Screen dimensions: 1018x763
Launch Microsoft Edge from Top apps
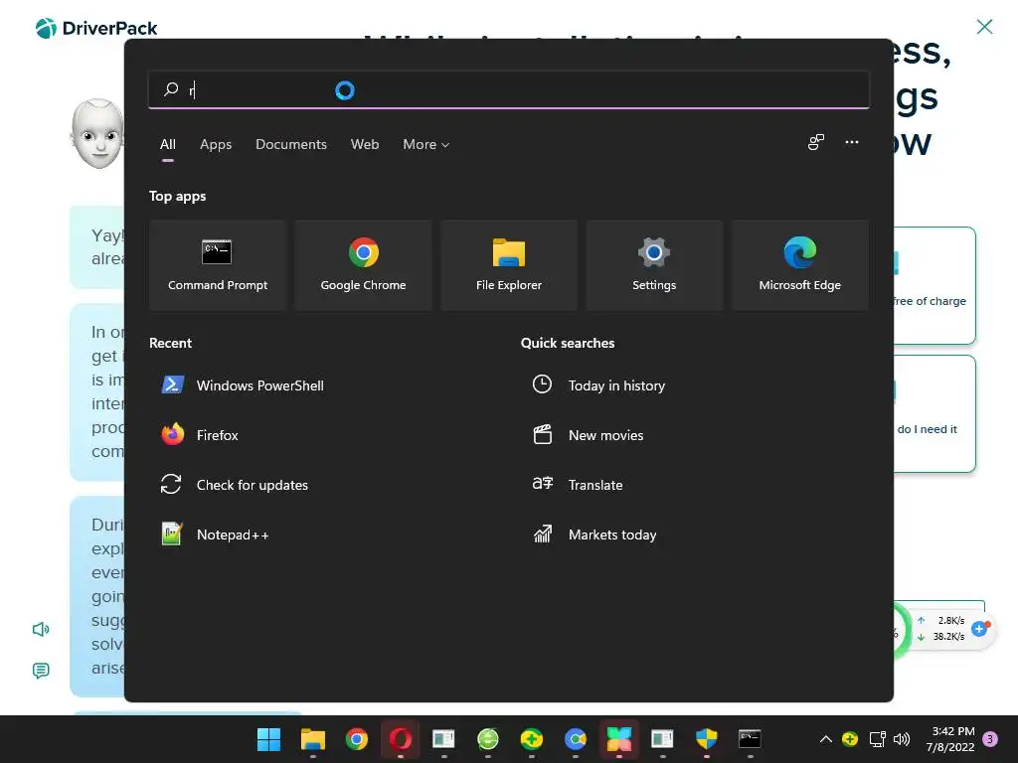click(800, 264)
